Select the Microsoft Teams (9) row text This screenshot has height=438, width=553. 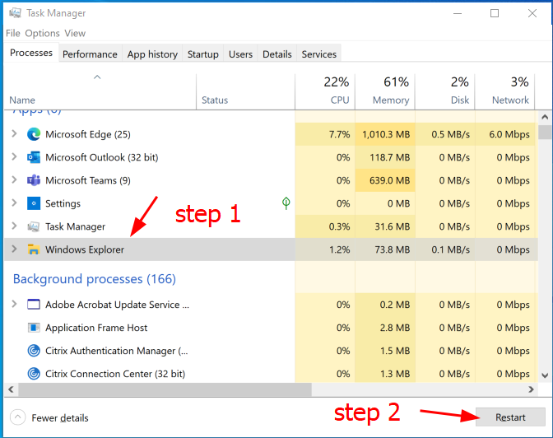(88, 180)
